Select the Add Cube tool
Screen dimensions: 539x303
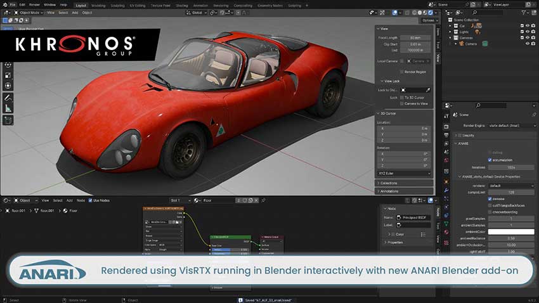(x=8, y=120)
